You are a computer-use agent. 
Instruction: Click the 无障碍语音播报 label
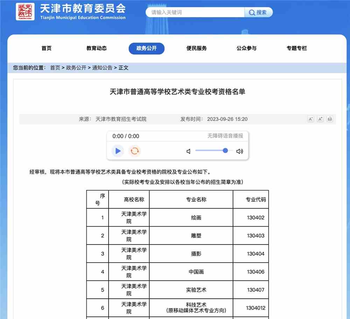(225, 136)
